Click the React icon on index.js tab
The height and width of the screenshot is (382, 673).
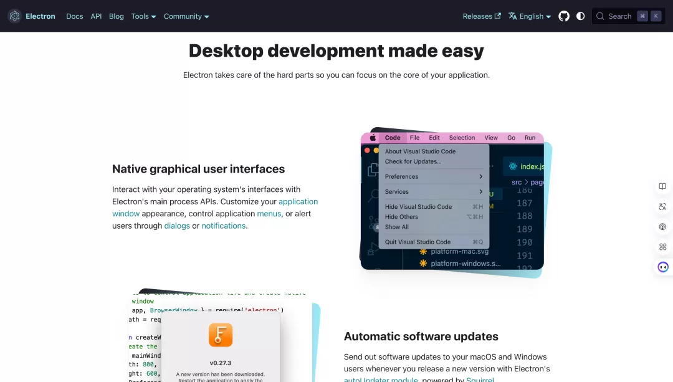pyautogui.click(x=513, y=166)
